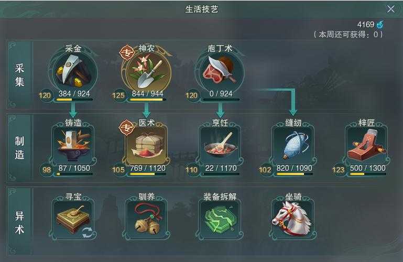This screenshot has height=262, width=403.
Task: Select the 坐骑 white horse mount icon
Action: [293, 219]
